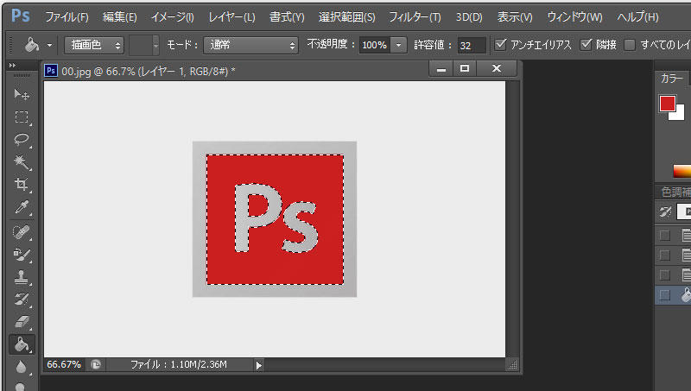Click the document's horizontal scrollbar
This screenshot has width=691, height=391.
coord(384,364)
